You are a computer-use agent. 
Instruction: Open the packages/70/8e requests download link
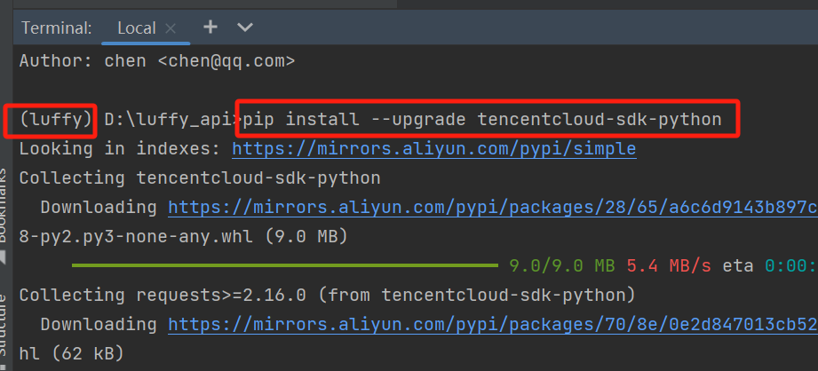[493, 325]
